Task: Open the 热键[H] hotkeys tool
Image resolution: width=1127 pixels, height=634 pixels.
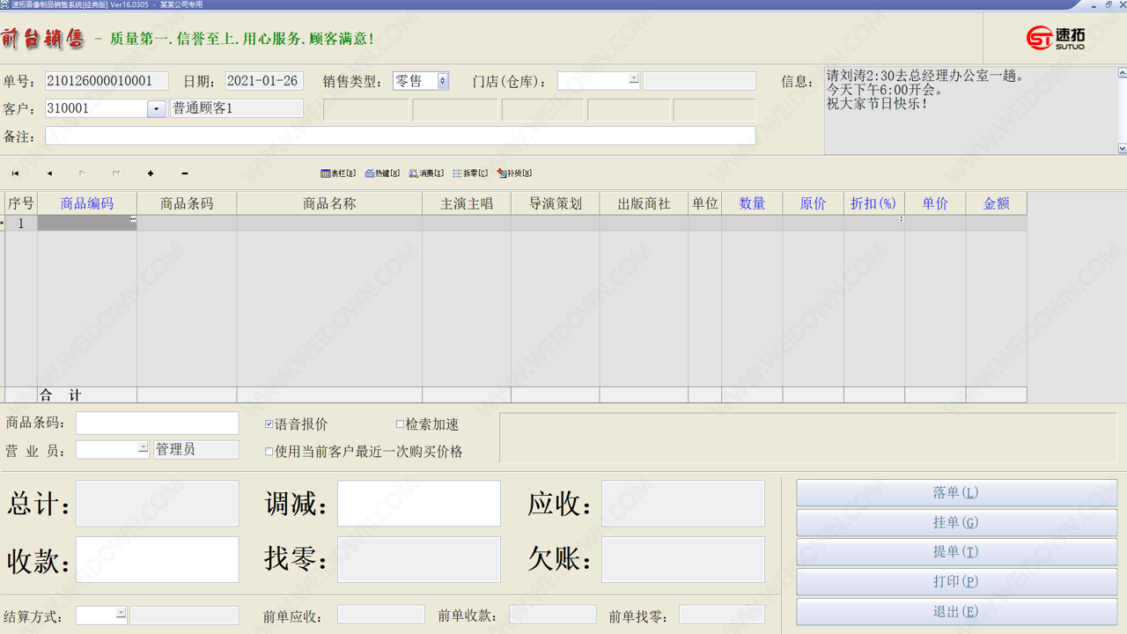Action: pos(382,173)
